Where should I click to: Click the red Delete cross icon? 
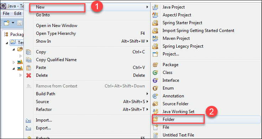click(29, 75)
